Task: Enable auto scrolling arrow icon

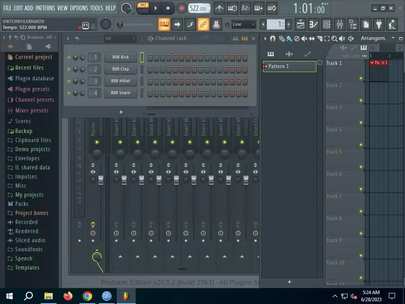Action: pos(177,24)
